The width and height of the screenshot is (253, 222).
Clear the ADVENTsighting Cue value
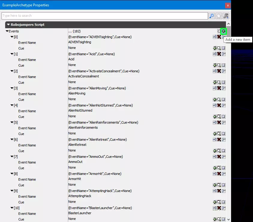224,48
